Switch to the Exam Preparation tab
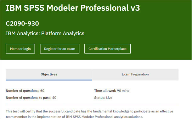 [x=135, y=74]
